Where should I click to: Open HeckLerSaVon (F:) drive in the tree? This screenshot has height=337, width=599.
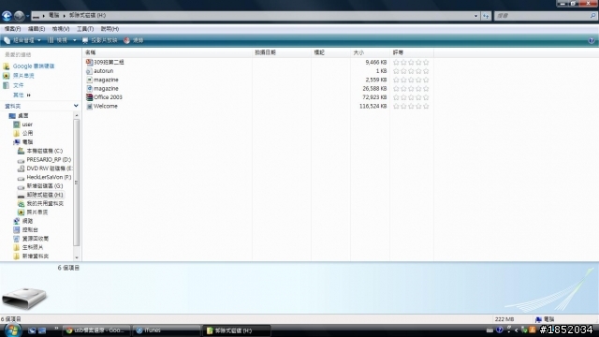coord(44,177)
